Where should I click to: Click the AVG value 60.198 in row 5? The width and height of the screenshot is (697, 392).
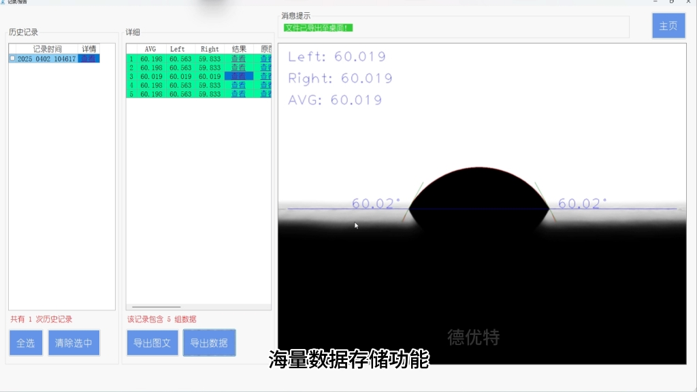[151, 94]
